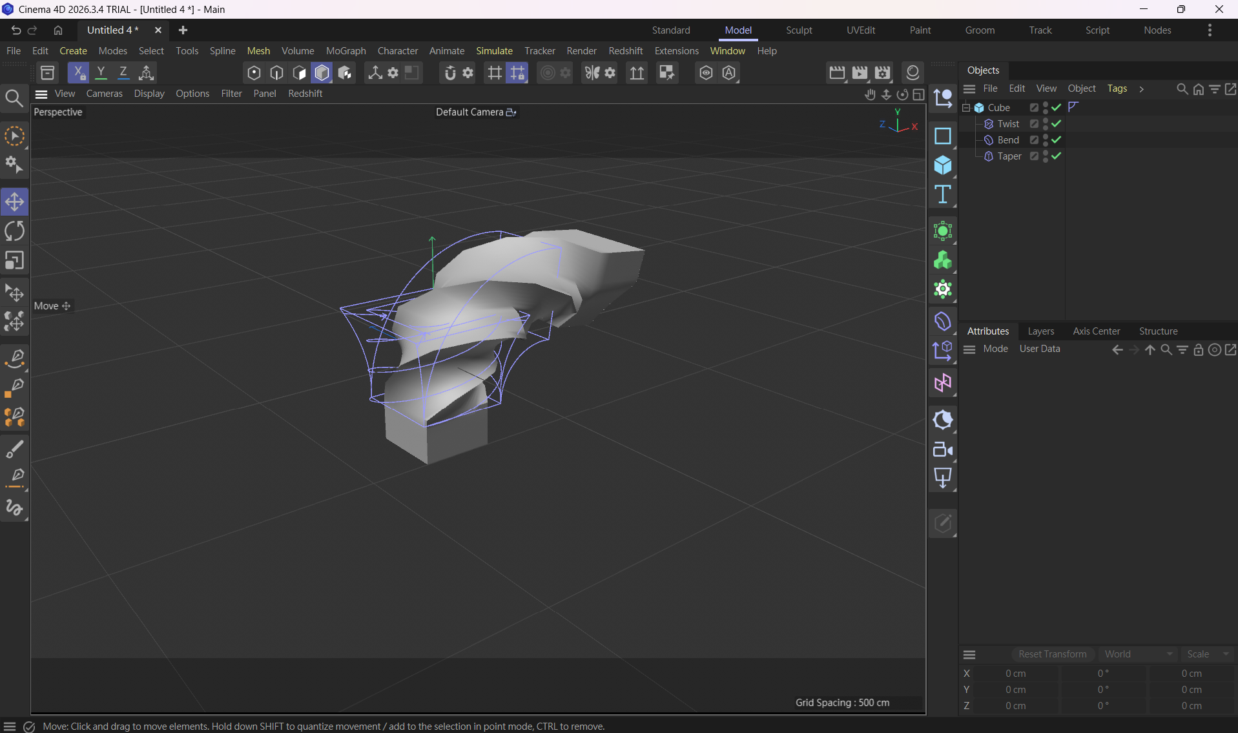Image resolution: width=1238 pixels, height=733 pixels.
Task: Switch to the UVEdit layout
Action: pos(861,30)
